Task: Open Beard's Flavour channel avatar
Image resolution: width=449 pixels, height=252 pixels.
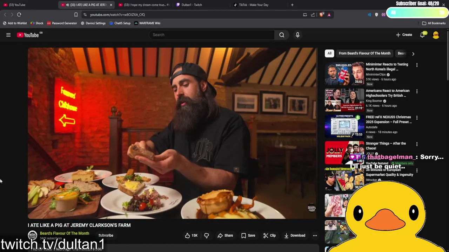Action: pyautogui.click(x=32, y=235)
